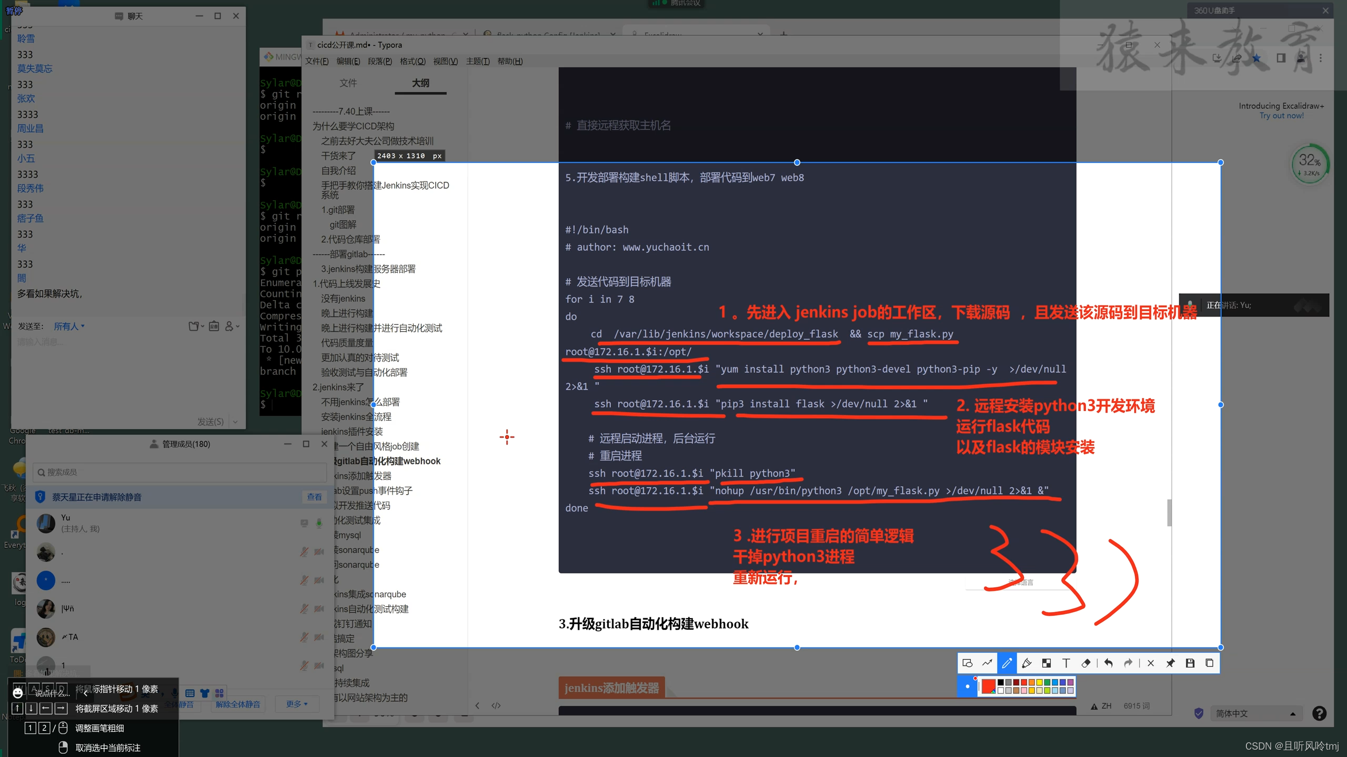Choose the small brush size dot

967,686
